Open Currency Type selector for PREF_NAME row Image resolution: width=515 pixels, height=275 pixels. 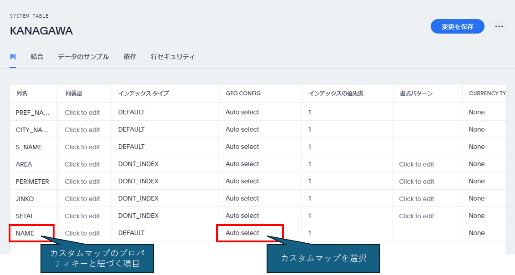pyautogui.click(x=477, y=112)
